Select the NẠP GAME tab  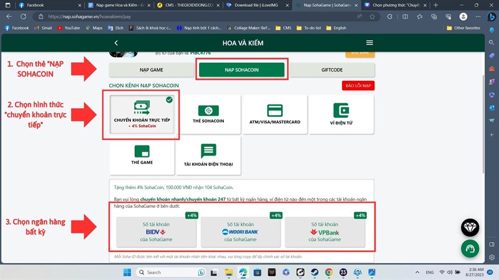click(x=151, y=70)
